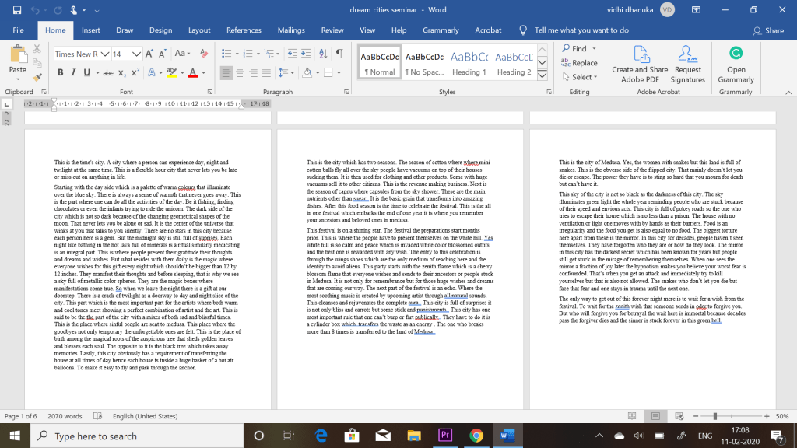
Task: Switch to the References tab
Action: 244,30
